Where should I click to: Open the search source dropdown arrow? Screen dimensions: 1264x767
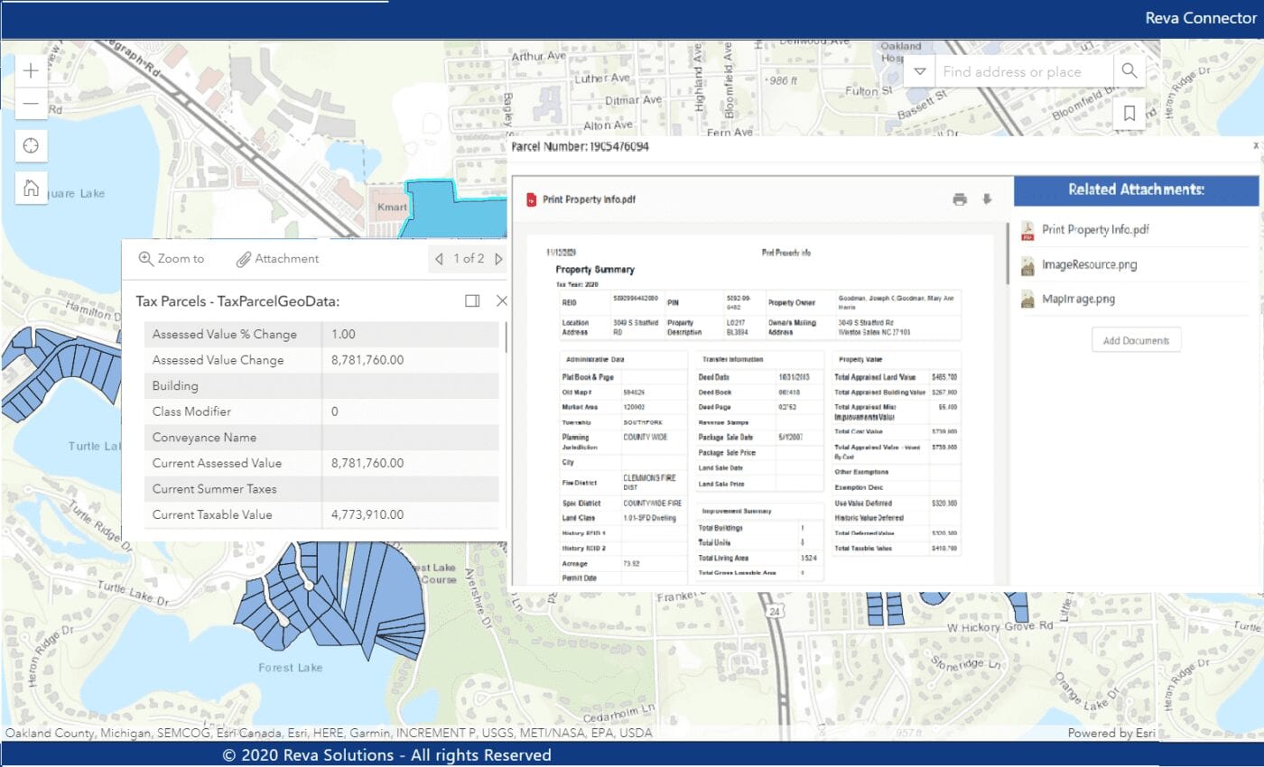tap(919, 71)
